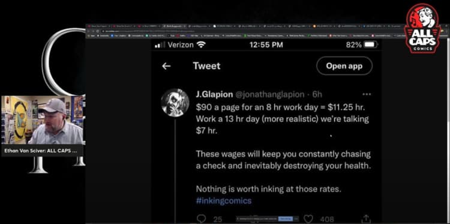Like the tweet with the heart icon
The width and height of the screenshot is (450, 224).
[308, 219]
